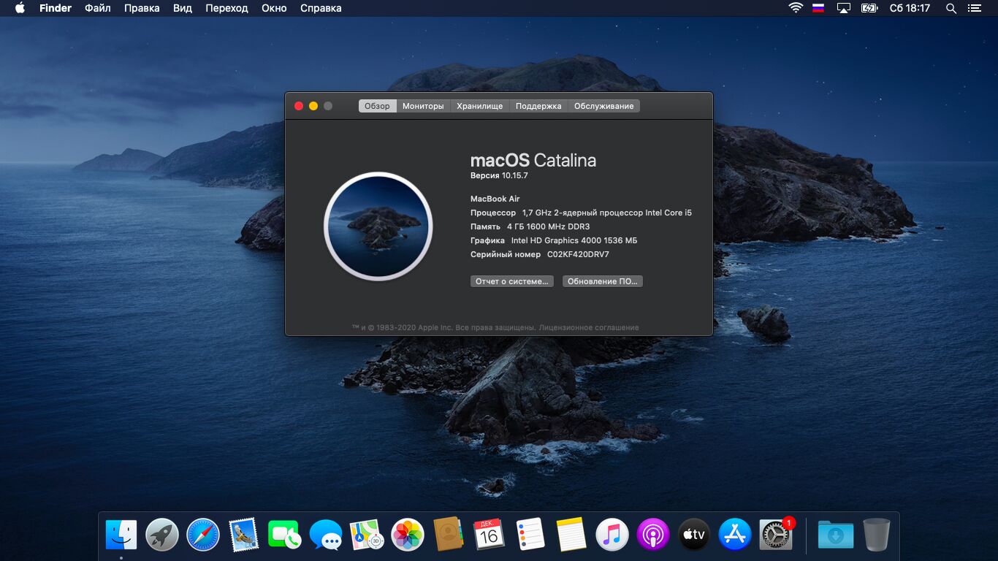998x561 pixels.
Task: Launch App Store from the Dock
Action: pos(735,535)
